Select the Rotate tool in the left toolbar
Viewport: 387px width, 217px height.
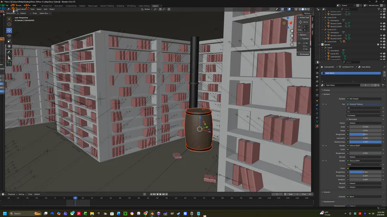(9, 36)
